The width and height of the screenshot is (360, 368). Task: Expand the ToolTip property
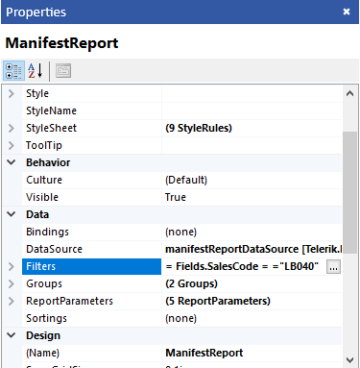pyautogui.click(x=12, y=145)
